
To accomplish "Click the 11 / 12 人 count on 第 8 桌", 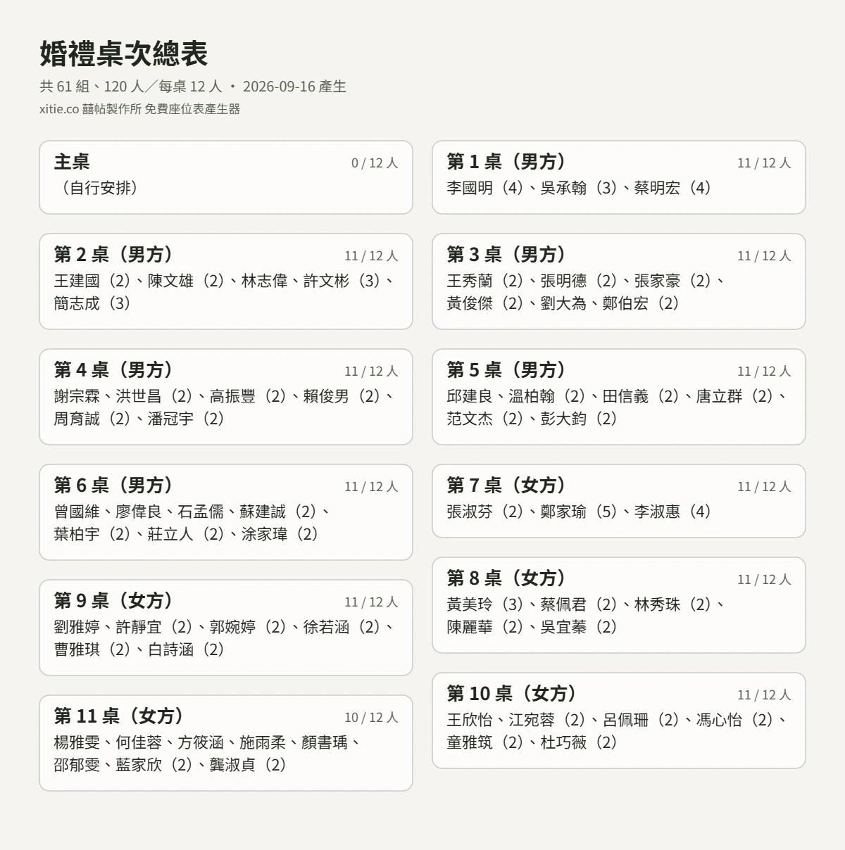I will click(764, 580).
